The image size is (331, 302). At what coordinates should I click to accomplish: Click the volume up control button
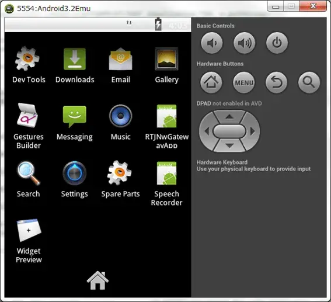244,43
